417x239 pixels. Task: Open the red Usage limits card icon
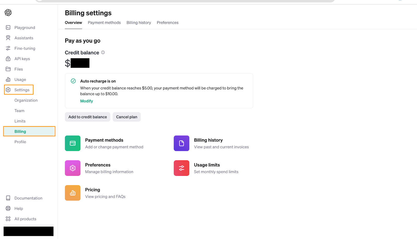(181, 168)
